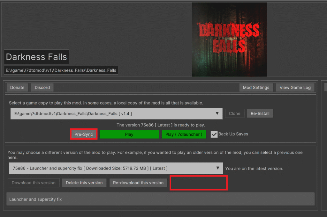Click Download this version
The image size is (327, 217).
pos(34,183)
